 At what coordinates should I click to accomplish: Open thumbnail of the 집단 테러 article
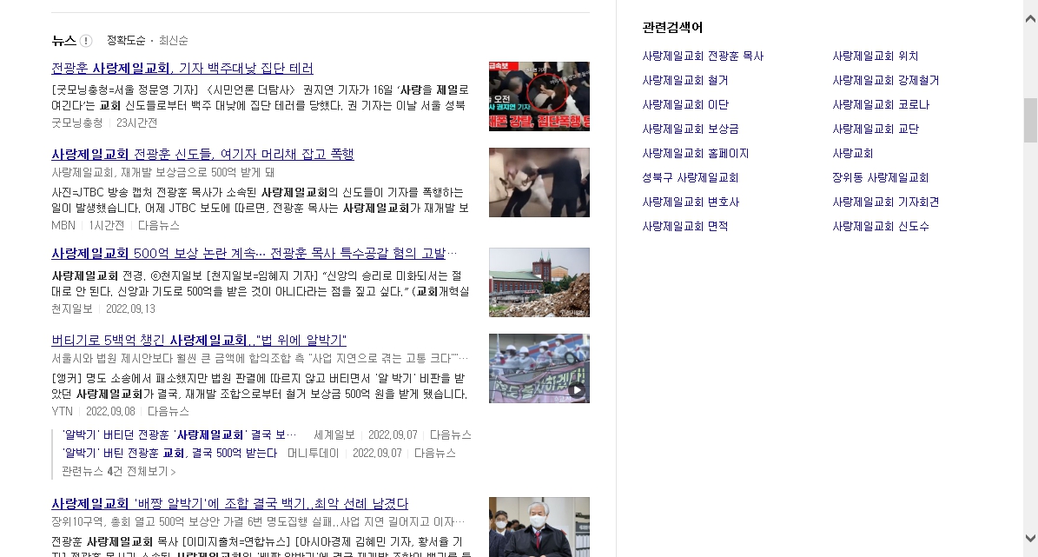(x=539, y=96)
